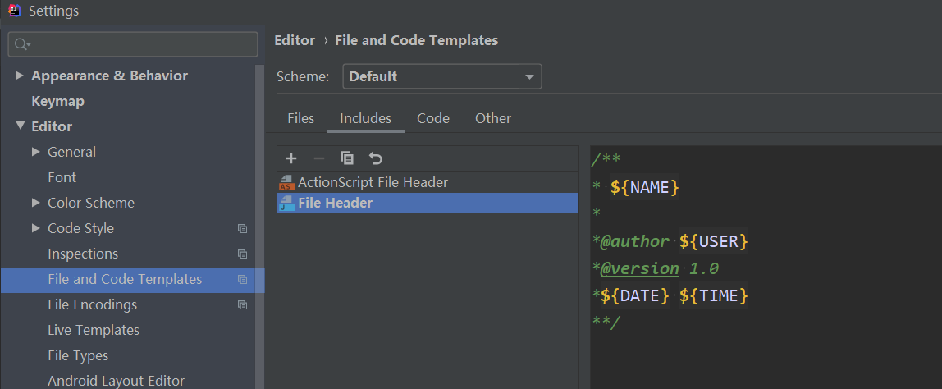
Task: Switch to the Code tab
Action: click(x=432, y=118)
